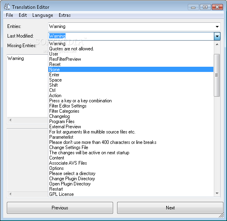This screenshot has height=221, width=227.
Task: Expand the Entries combo box arrow
Action: 217,26
